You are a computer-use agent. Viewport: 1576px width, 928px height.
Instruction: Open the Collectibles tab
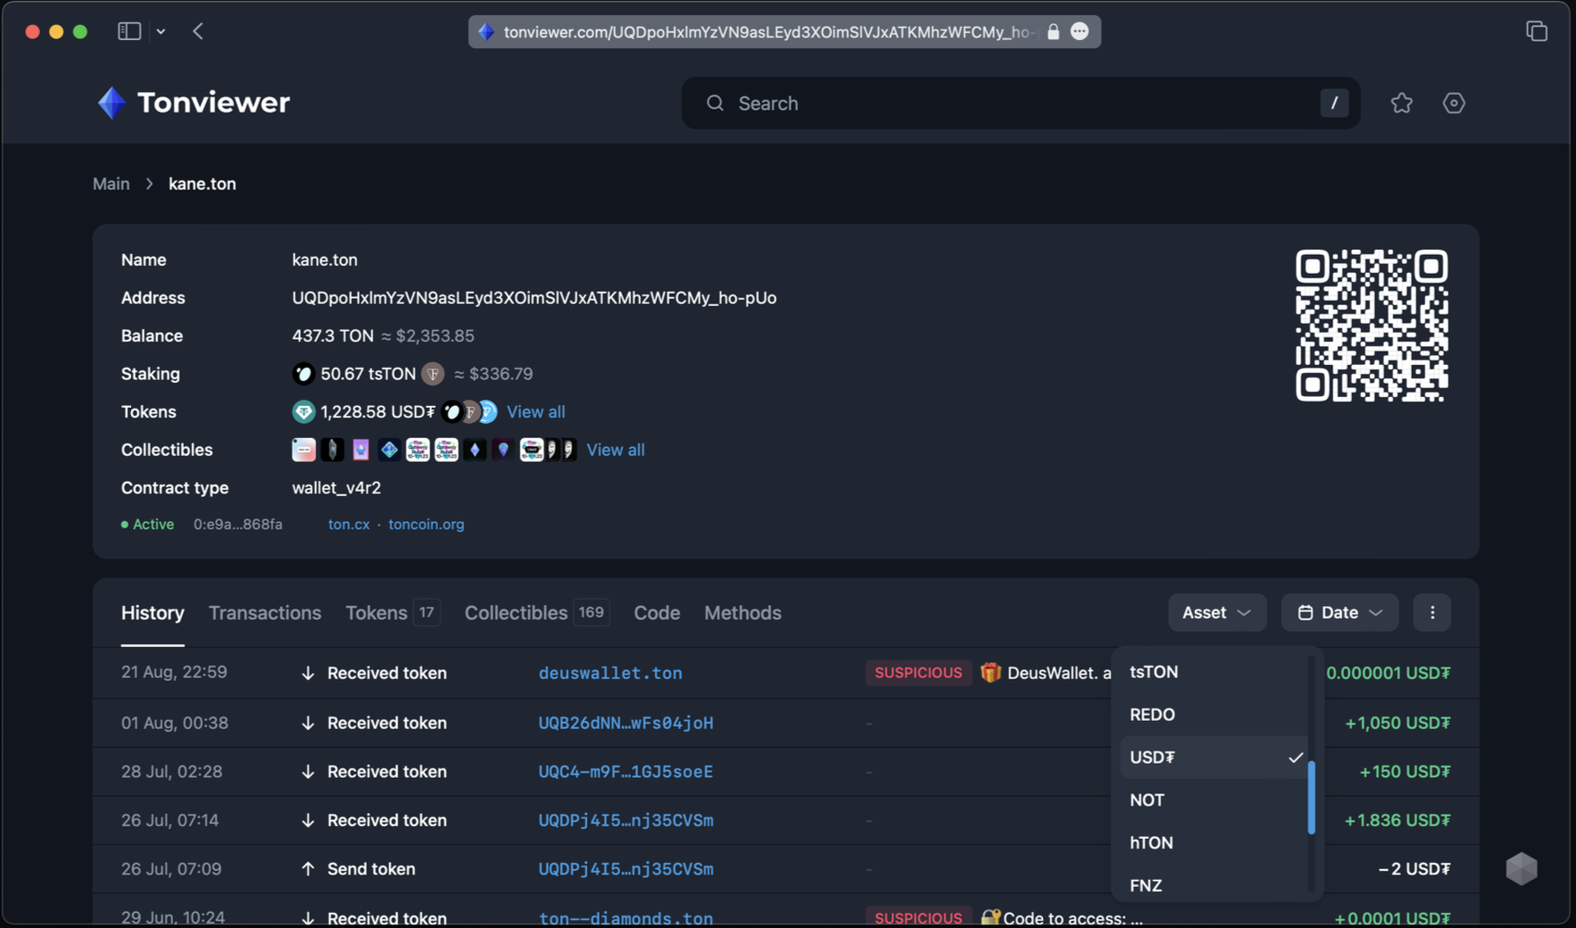pyautogui.click(x=516, y=613)
